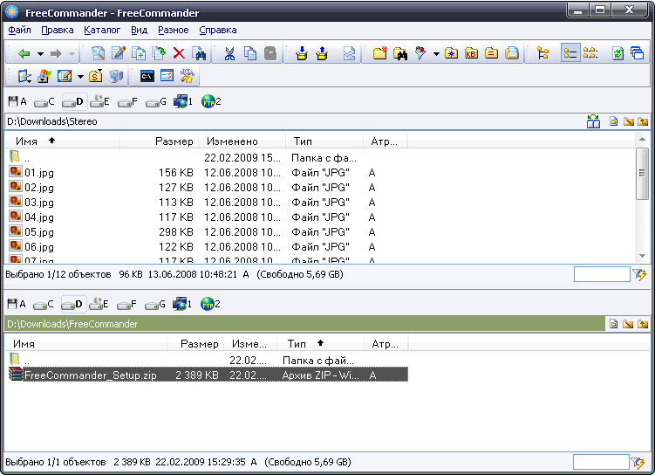Select drive F in the FreeCommander panel
The height and width of the screenshot is (475, 655).
(x=126, y=305)
